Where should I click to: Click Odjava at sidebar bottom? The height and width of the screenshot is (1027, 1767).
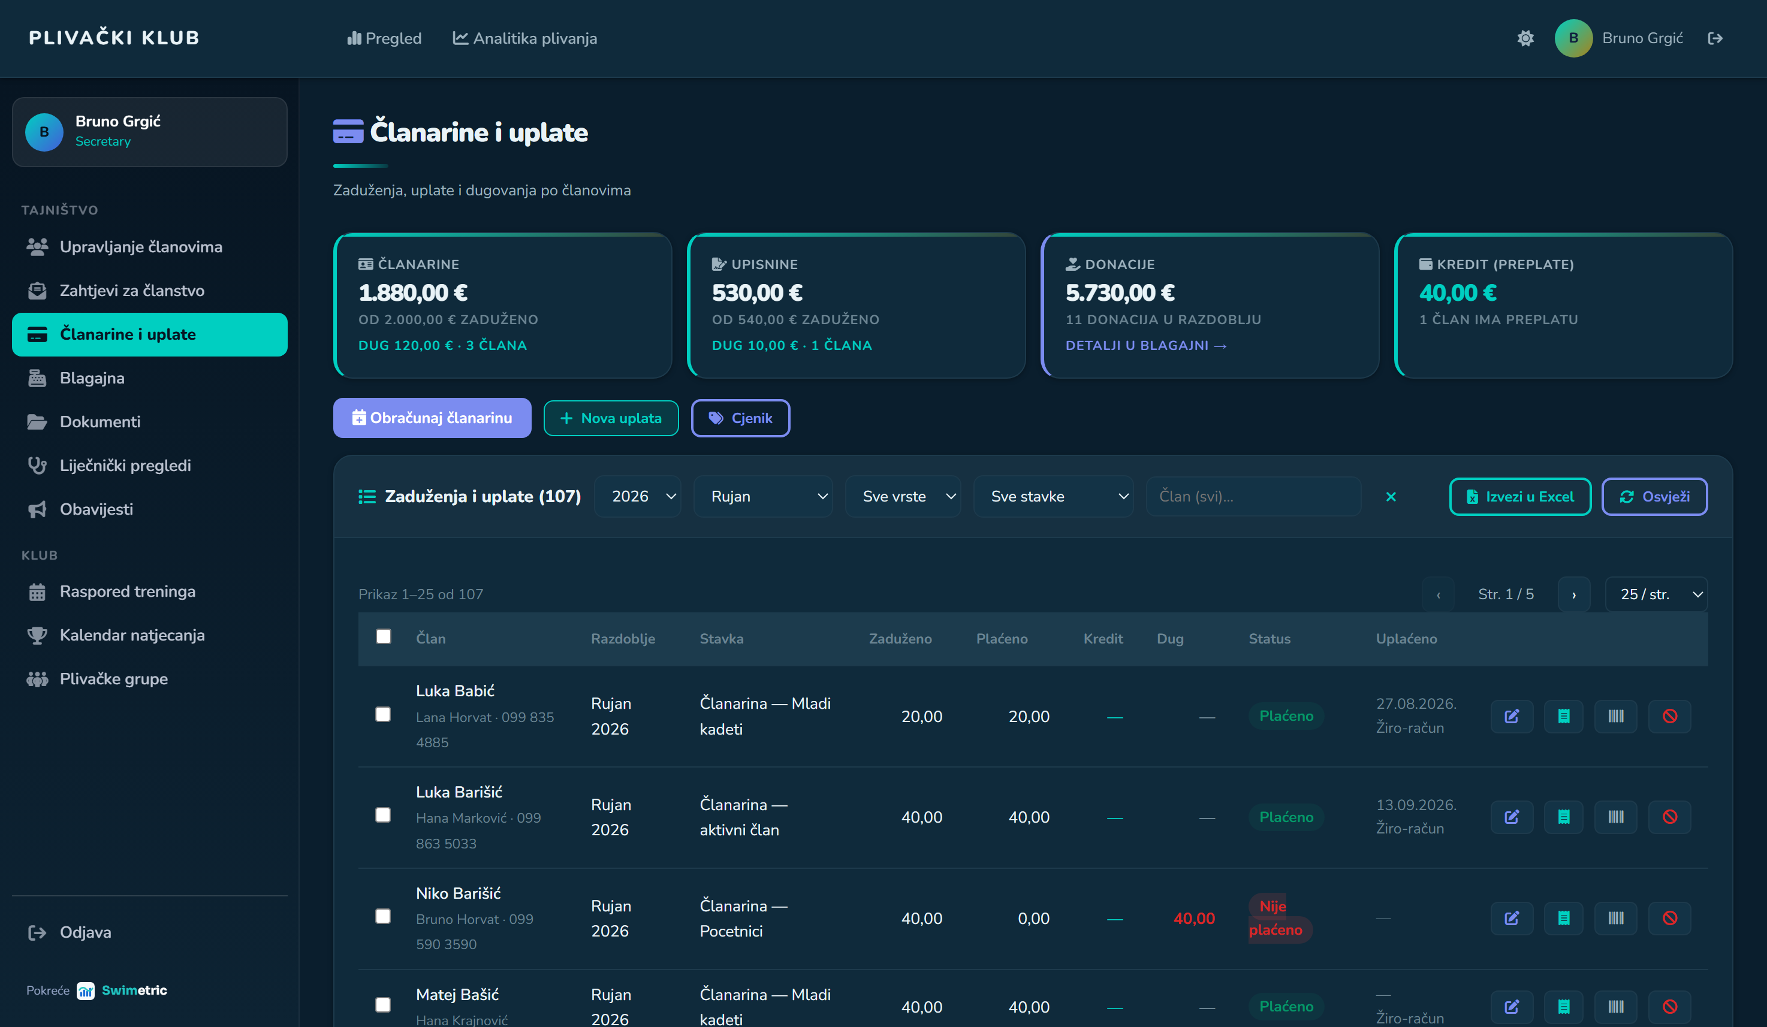[x=149, y=932]
